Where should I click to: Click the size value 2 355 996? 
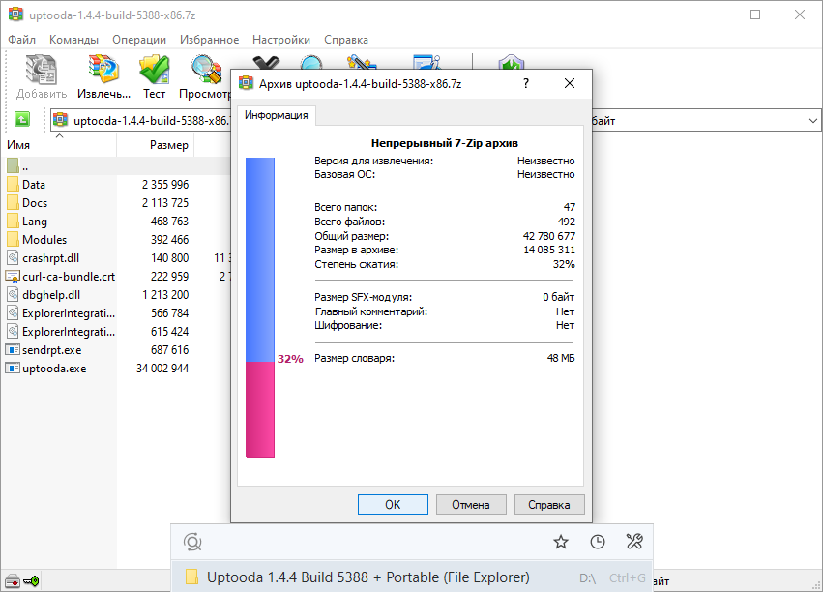(x=165, y=185)
